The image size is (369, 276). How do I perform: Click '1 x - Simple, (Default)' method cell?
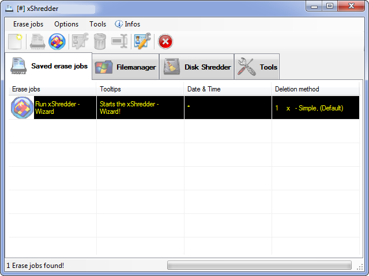[x=315, y=108]
